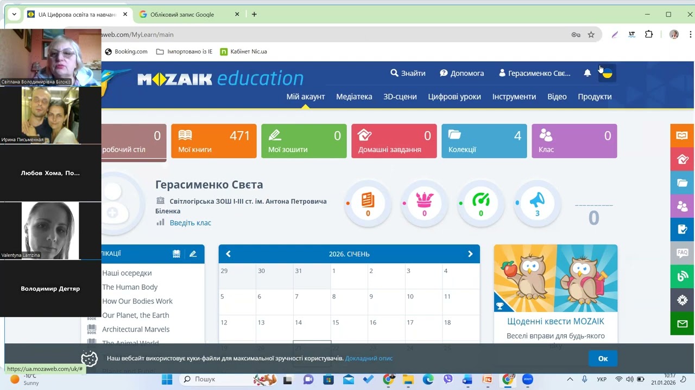Image resolution: width=695 pixels, height=390 pixels.
Task: Open the dark gear icon in right sidebar
Action: 683,300
